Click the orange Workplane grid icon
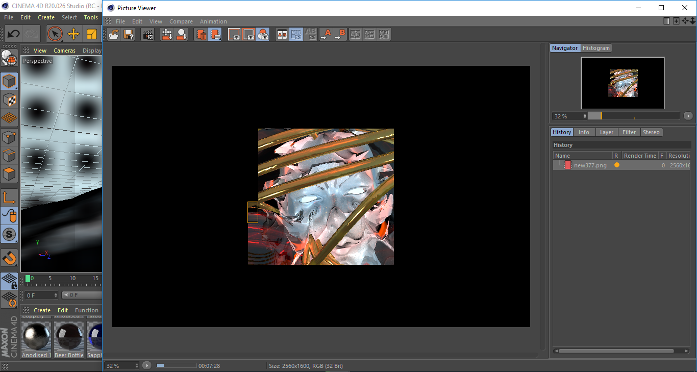This screenshot has height=372, width=697. click(9, 118)
